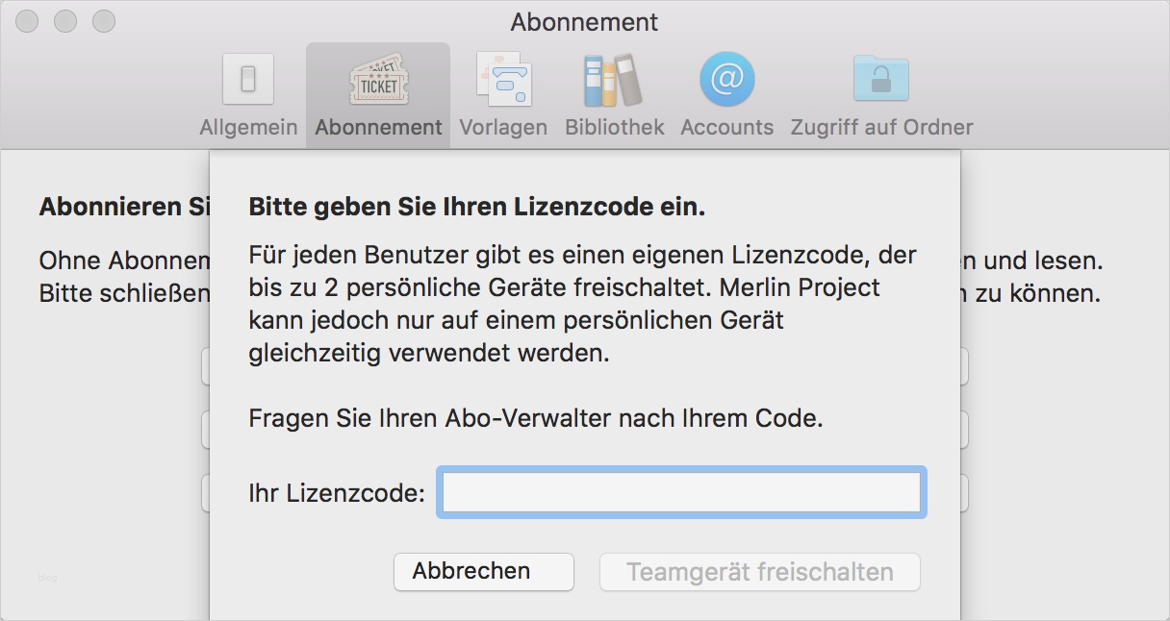
Task: Open Vorlagen via the template diagram icon
Action: pyautogui.click(x=503, y=79)
